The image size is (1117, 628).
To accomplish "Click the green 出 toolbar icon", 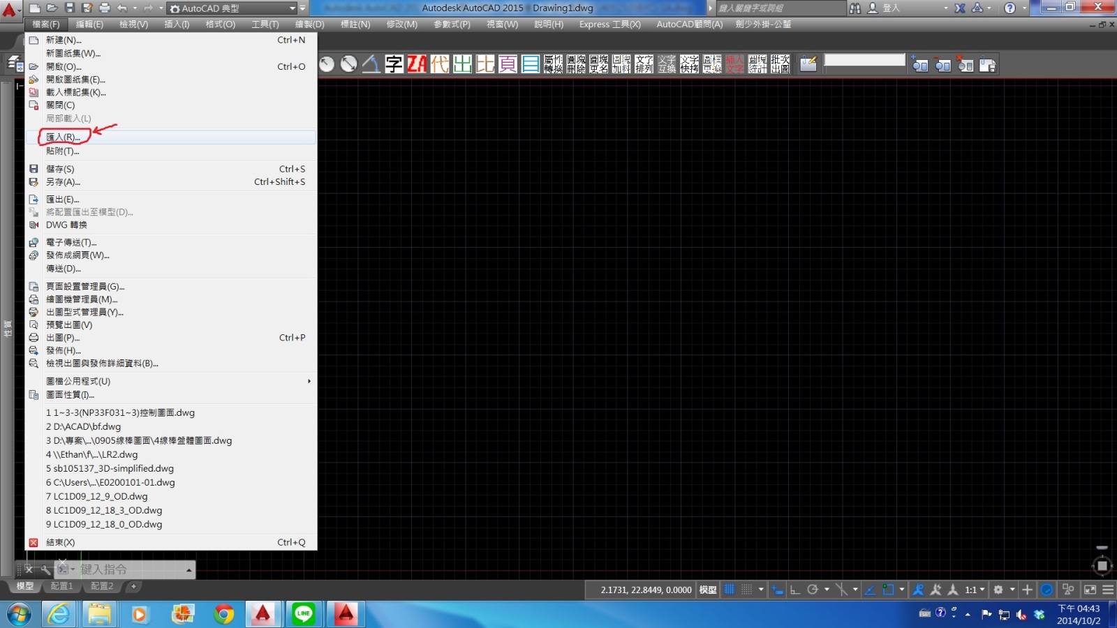I will pyautogui.click(x=462, y=64).
